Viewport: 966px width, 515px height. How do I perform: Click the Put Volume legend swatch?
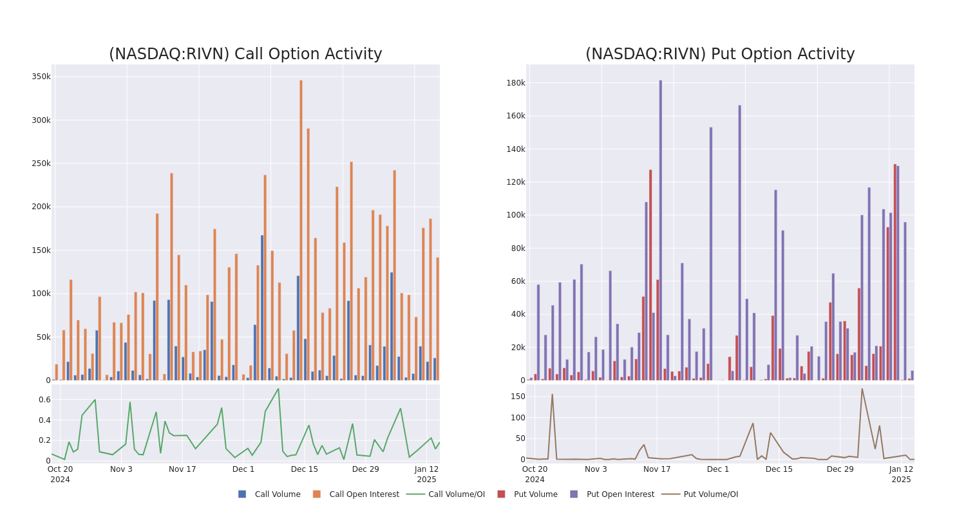(501, 494)
